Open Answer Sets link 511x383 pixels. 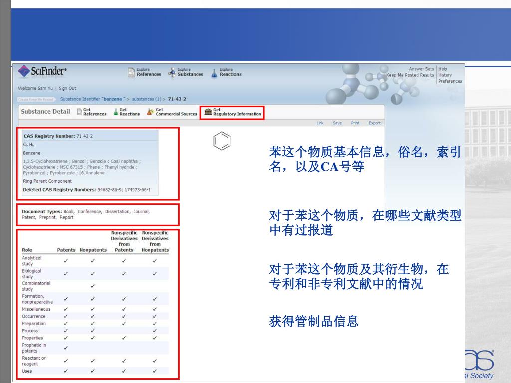tap(421, 69)
